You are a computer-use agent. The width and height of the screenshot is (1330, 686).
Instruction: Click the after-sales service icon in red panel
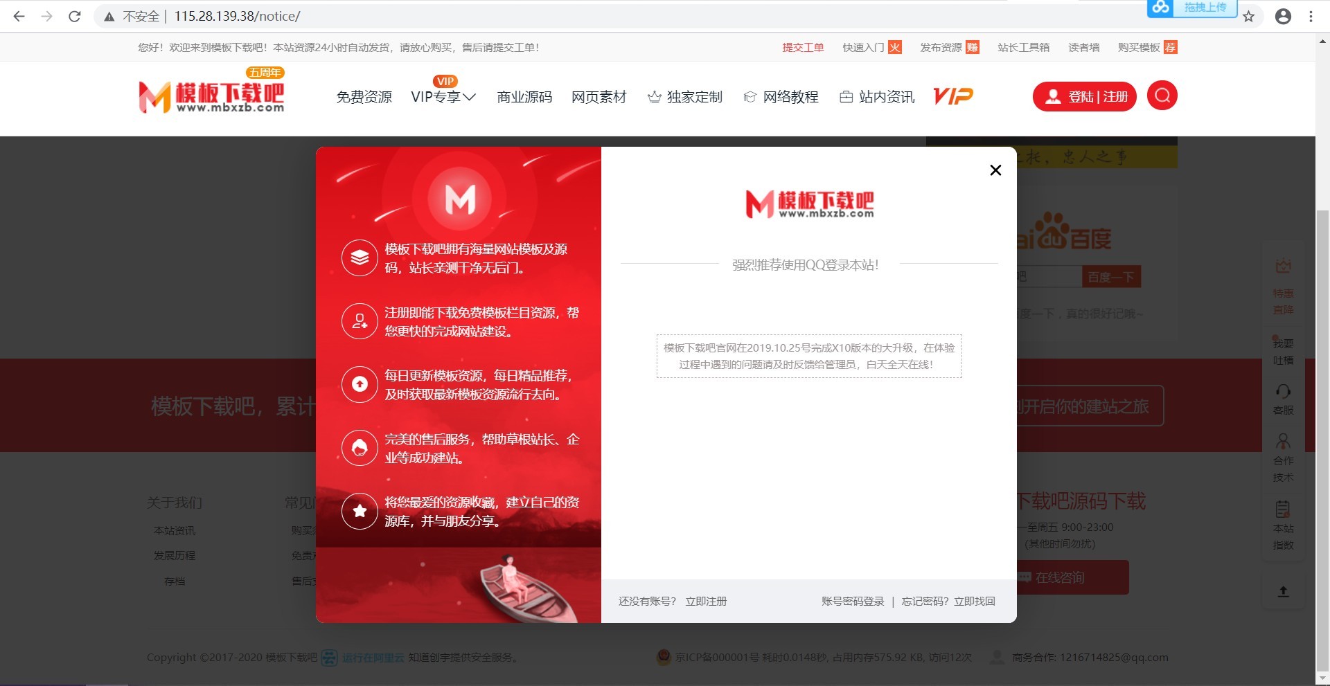(360, 448)
